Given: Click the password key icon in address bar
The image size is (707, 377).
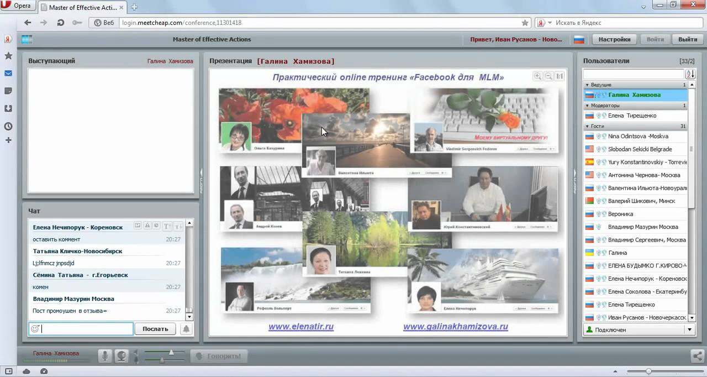Looking at the screenshot, I should pos(77,23).
